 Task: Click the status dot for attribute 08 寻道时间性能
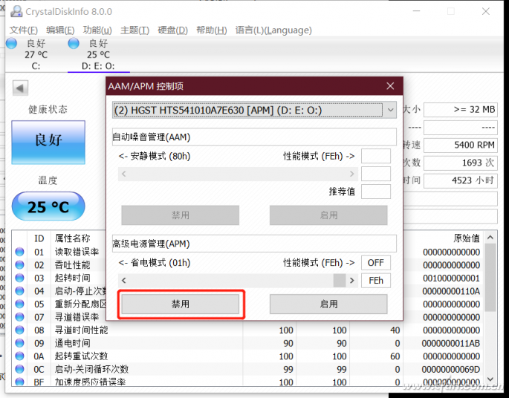coord(20,330)
